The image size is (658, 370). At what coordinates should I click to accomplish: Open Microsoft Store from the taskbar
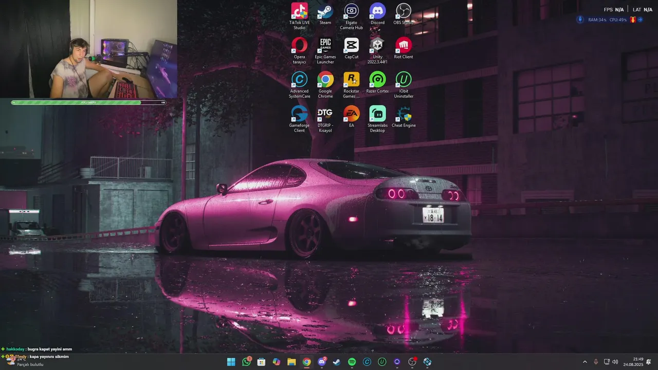coord(261,362)
